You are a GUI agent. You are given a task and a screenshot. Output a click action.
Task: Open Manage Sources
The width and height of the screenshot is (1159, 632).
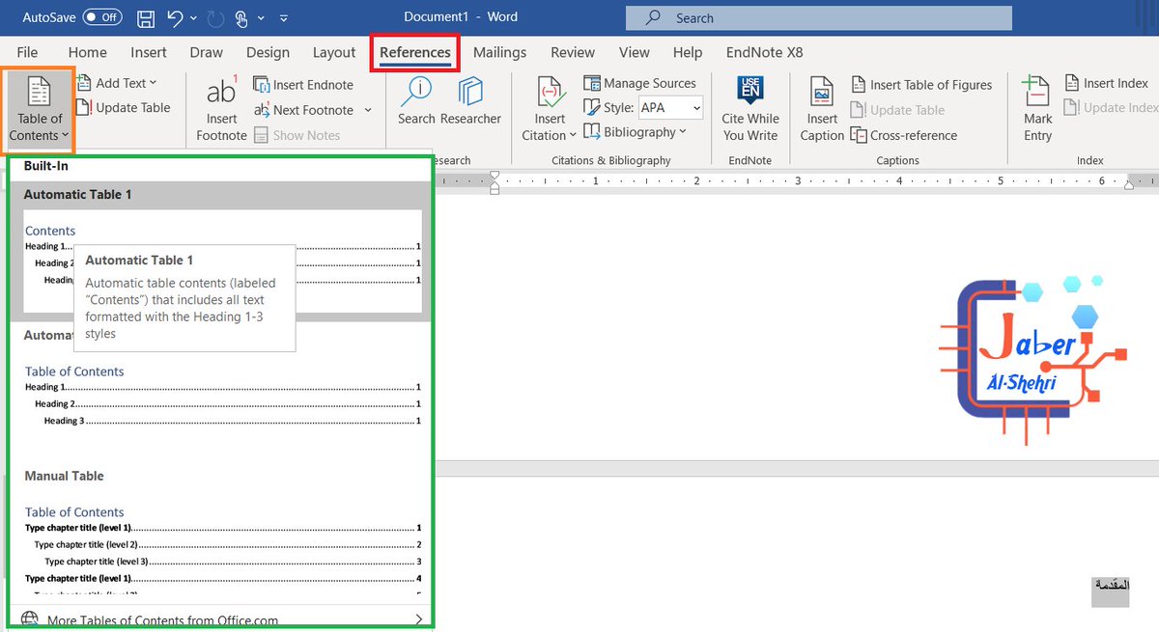pyautogui.click(x=639, y=83)
